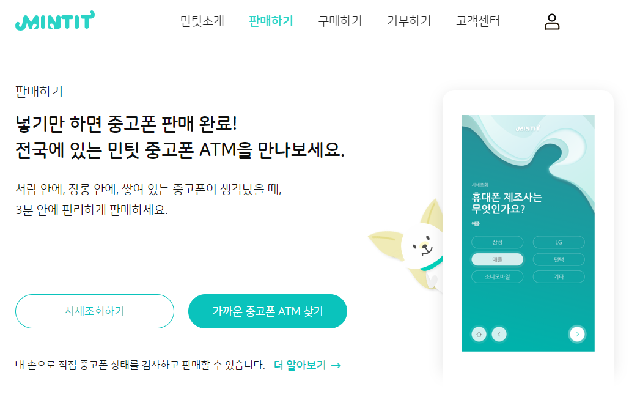Choose the 팬택 manufacturer option
This screenshot has height=397, width=640.
[559, 259]
